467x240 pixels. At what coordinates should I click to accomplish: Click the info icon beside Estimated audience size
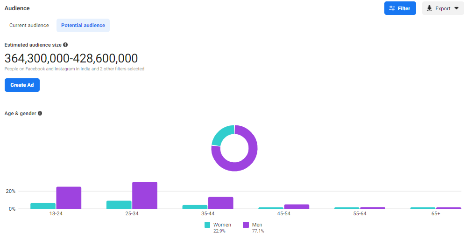click(65, 45)
